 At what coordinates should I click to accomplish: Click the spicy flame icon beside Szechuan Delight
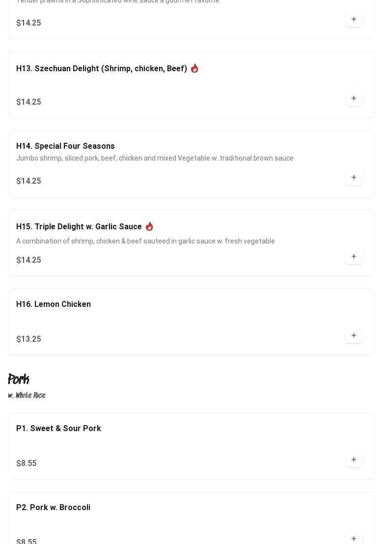tap(194, 68)
